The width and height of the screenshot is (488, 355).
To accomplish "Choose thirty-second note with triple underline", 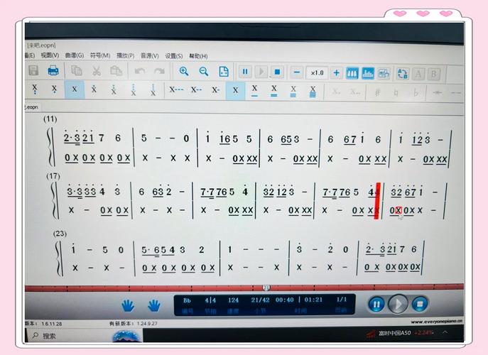I will point(293,92).
